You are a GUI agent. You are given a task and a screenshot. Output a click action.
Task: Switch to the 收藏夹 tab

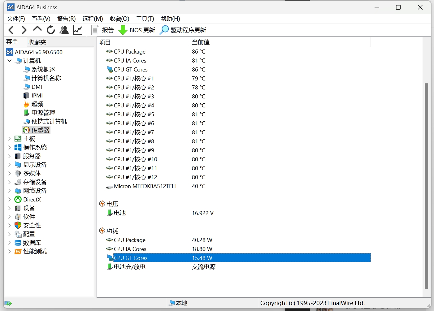pos(37,42)
